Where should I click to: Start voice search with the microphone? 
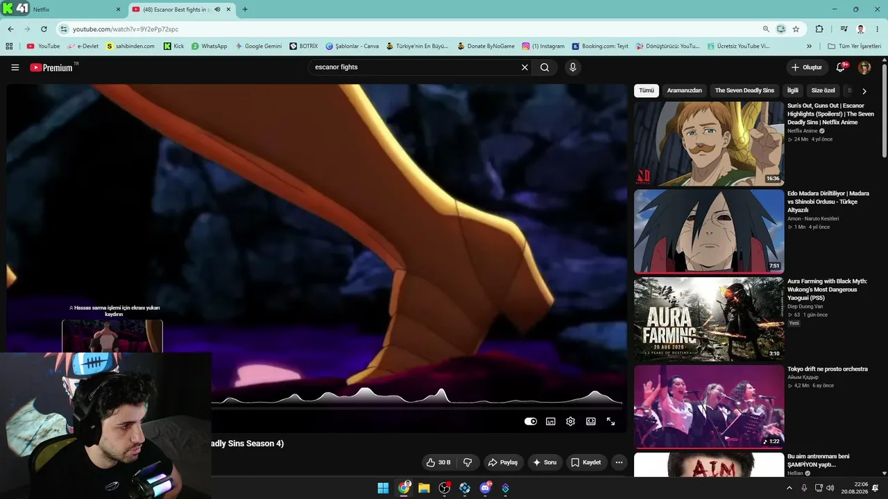click(x=572, y=67)
